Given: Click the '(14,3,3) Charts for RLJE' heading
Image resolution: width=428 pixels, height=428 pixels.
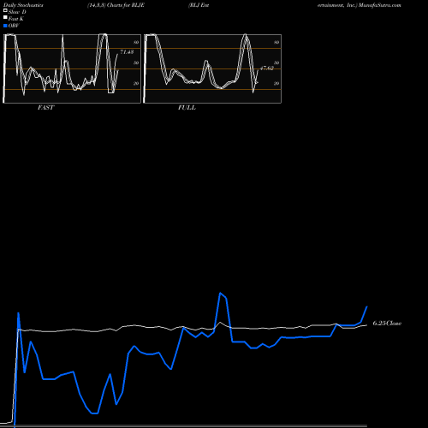Looking at the screenshot, I should (x=116, y=5).
